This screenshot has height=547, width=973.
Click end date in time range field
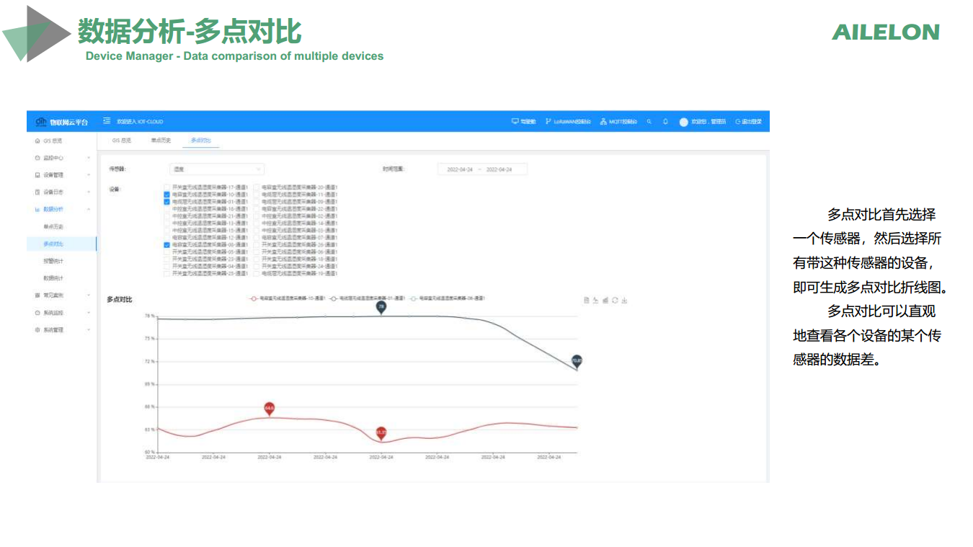pos(499,169)
